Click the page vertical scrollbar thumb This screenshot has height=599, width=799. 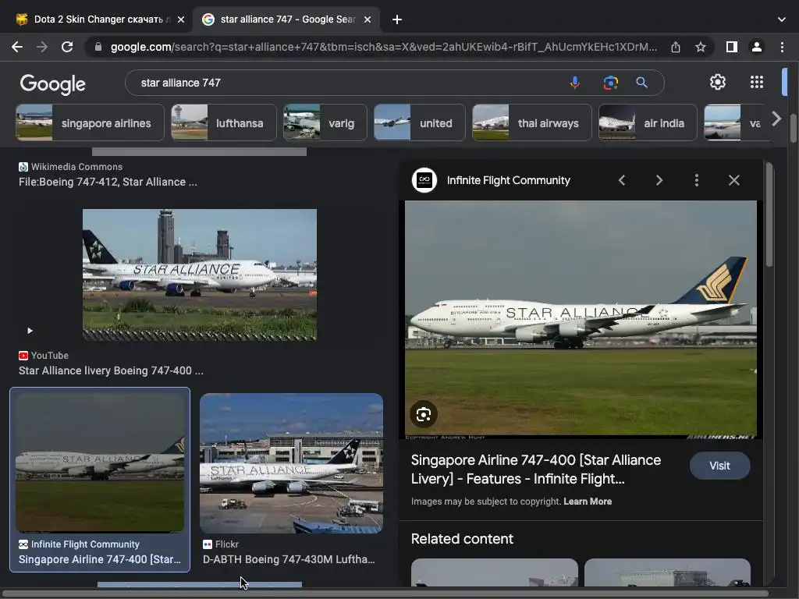[794, 129]
